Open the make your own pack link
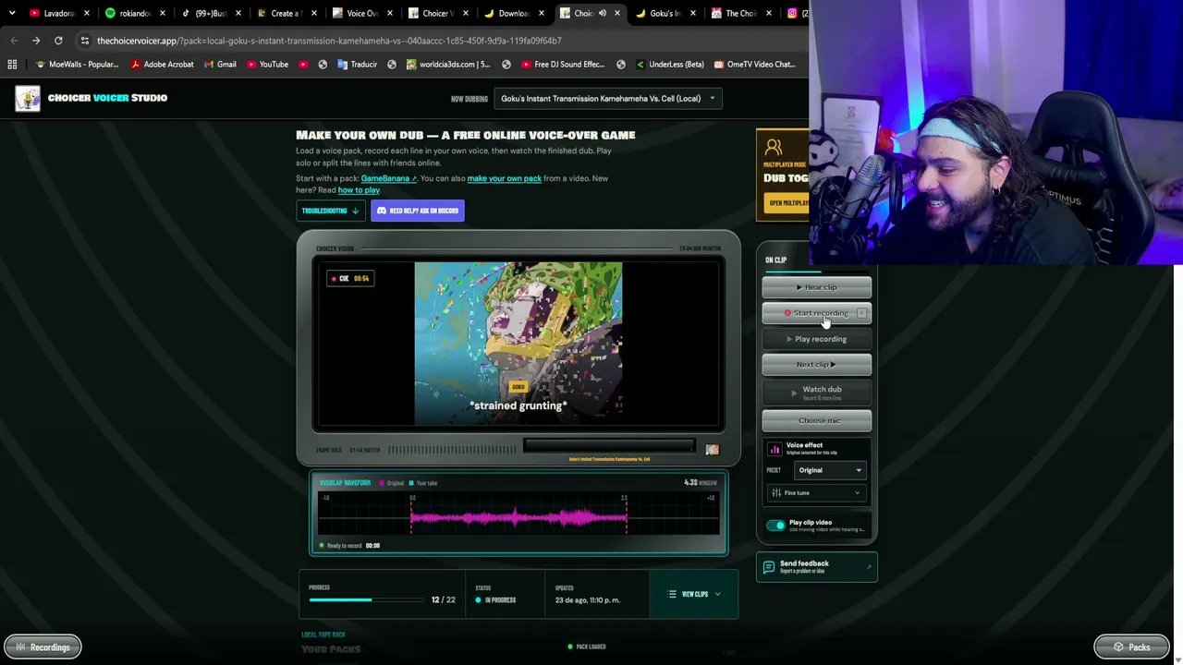Screen dimensions: 1183x665 click(x=504, y=178)
